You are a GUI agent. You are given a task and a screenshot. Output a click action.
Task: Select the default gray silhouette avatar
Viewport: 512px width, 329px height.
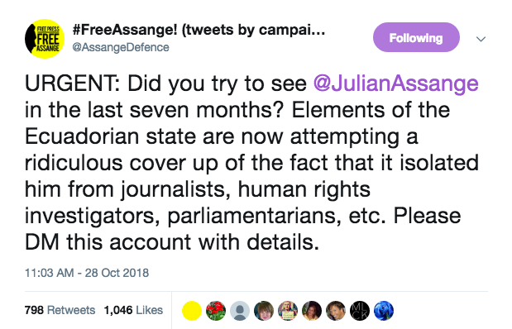[x=240, y=310]
